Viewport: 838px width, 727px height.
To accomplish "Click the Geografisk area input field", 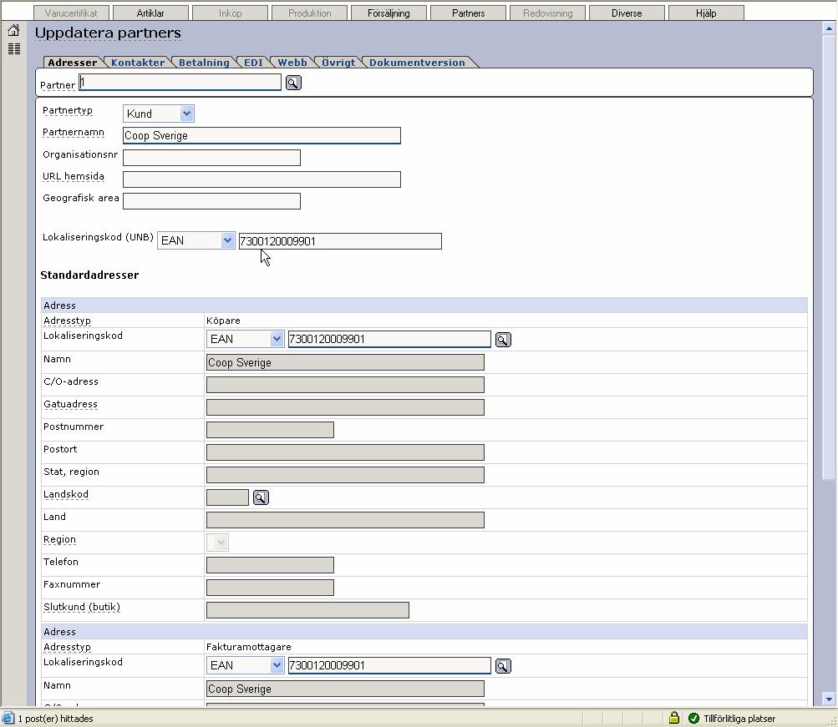I will click(211, 201).
